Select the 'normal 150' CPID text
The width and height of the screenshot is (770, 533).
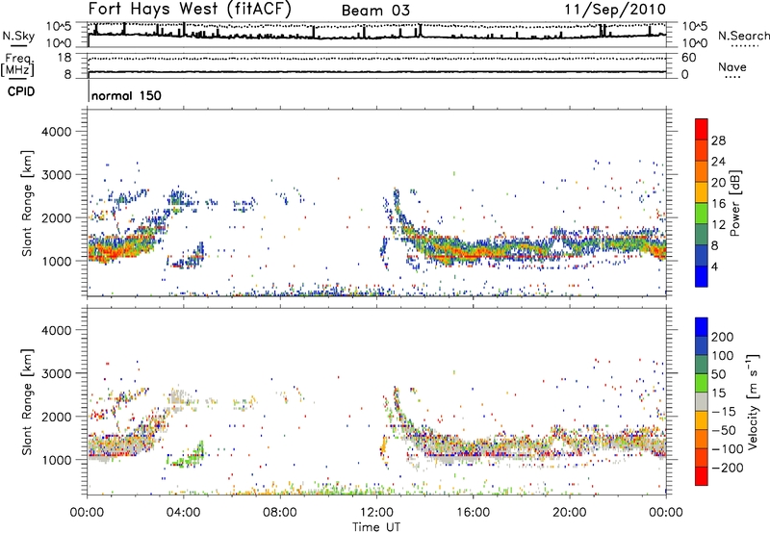point(126,95)
